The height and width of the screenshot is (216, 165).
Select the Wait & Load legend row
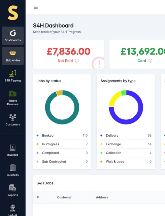coord(126,161)
